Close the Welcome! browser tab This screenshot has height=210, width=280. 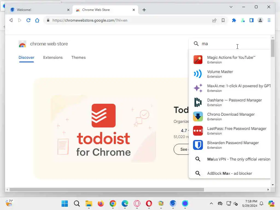coord(68,10)
